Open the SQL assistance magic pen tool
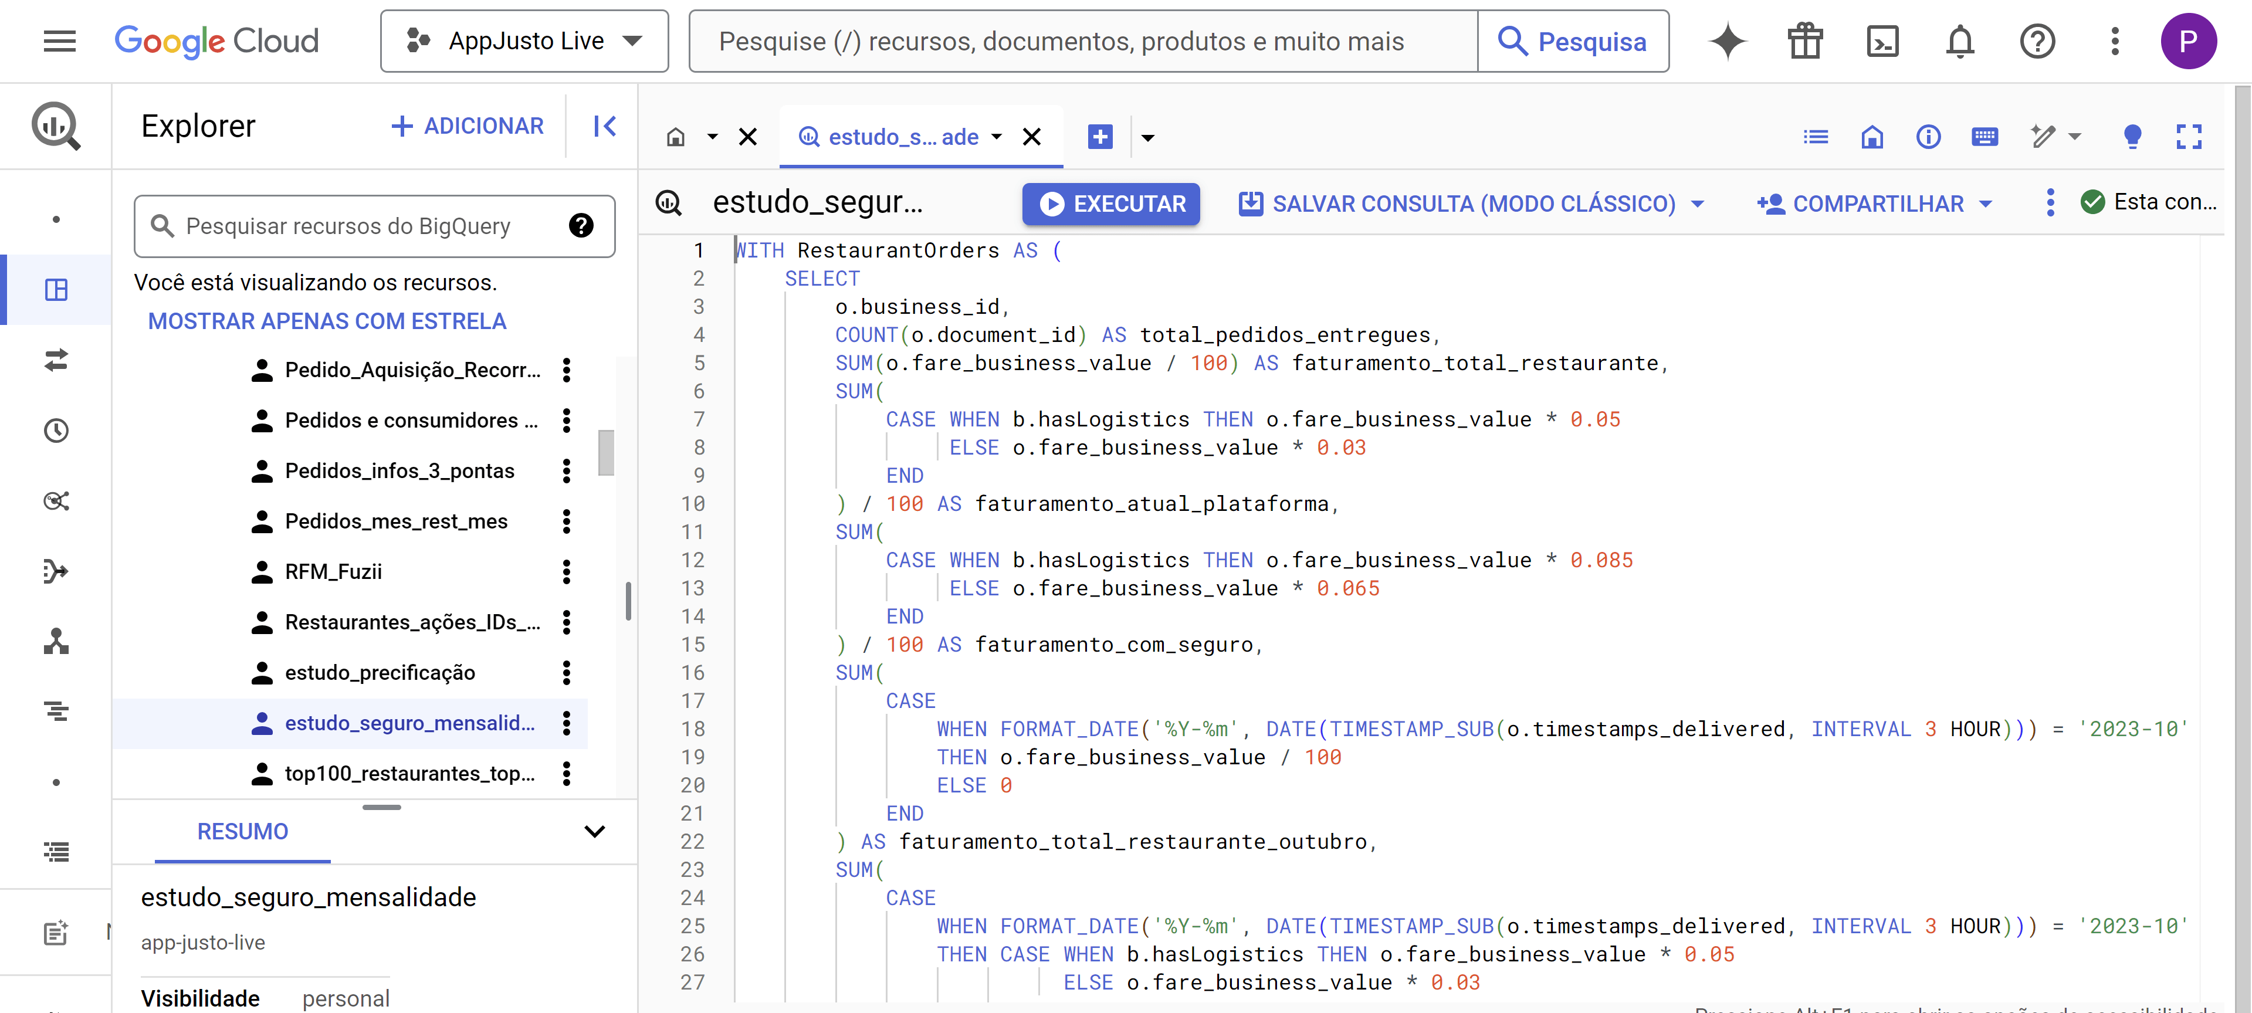This screenshot has height=1013, width=2252. click(x=2043, y=137)
